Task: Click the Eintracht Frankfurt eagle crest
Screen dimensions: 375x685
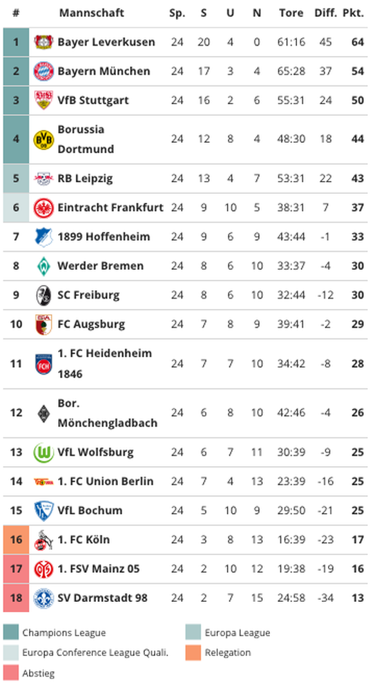Action: pyautogui.click(x=44, y=207)
